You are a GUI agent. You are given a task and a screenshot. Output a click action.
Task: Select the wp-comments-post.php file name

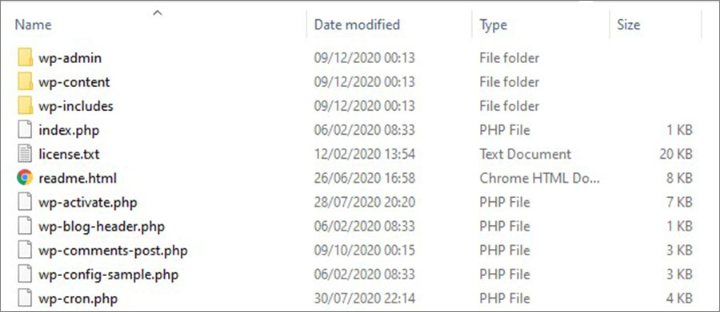[113, 251]
